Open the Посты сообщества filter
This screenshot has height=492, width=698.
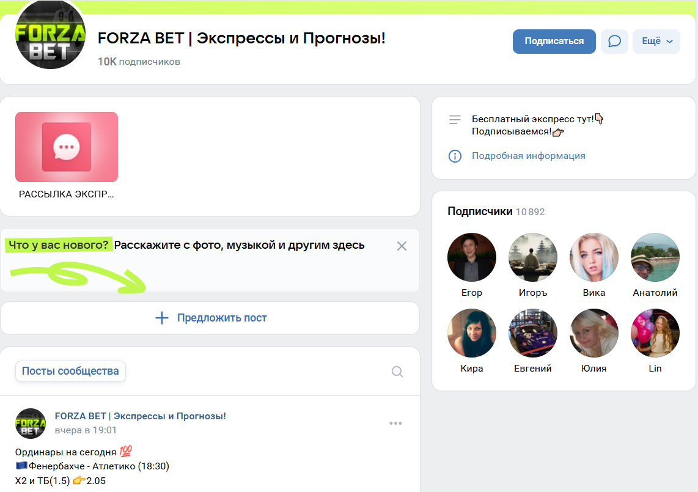[x=70, y=371]
